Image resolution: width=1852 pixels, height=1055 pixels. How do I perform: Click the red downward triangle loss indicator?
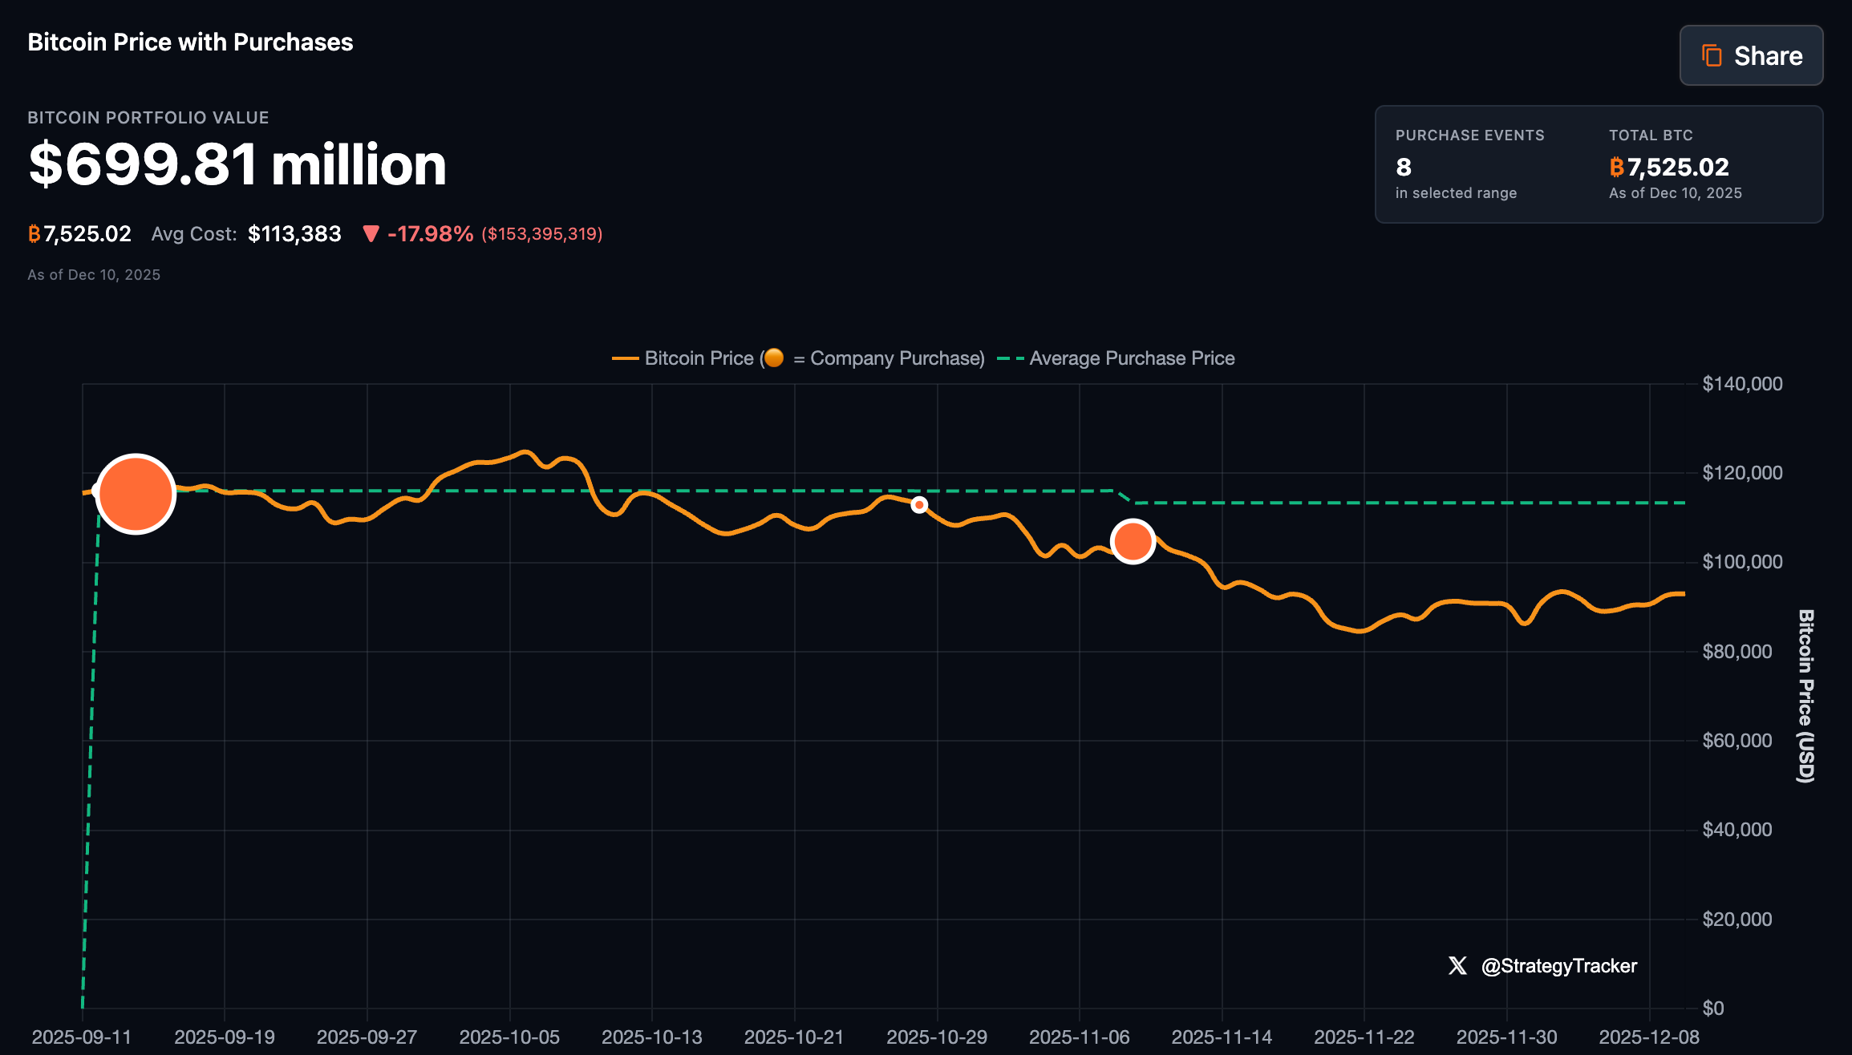[372, 233]
